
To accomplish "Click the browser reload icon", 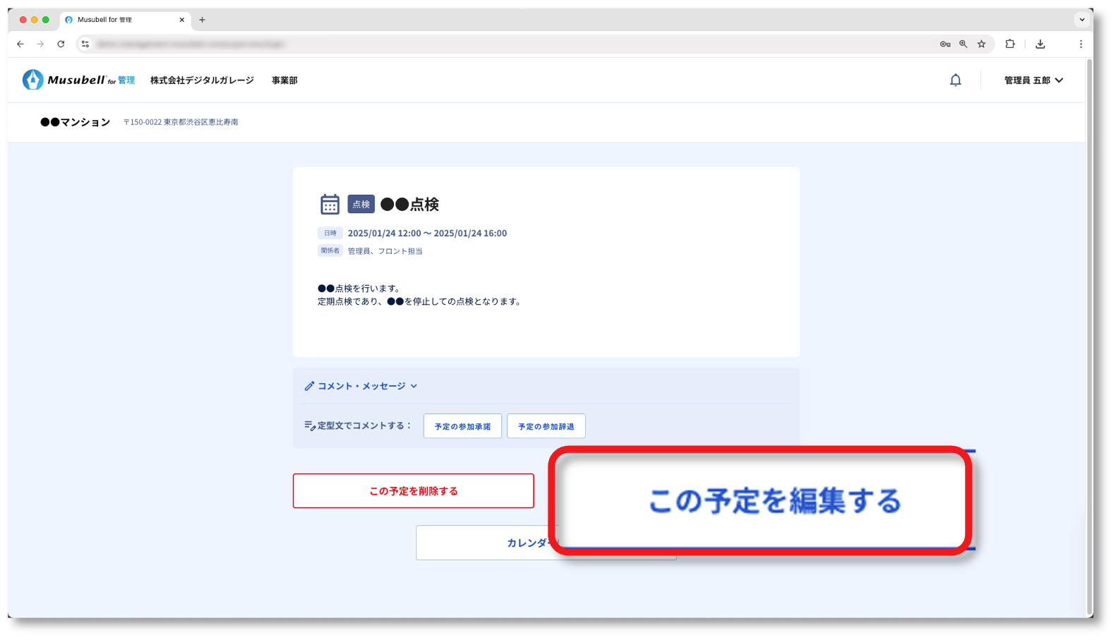I will 61,44.
